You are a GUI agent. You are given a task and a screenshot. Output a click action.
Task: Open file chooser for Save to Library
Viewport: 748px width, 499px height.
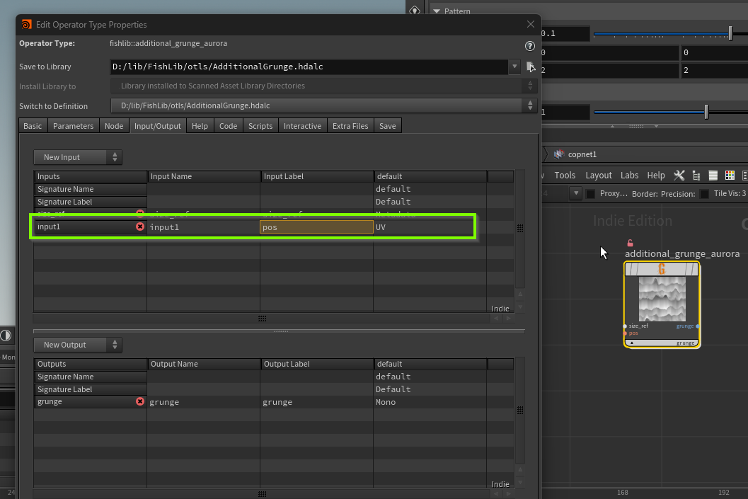pyautogui.click(x=531, y=67)
